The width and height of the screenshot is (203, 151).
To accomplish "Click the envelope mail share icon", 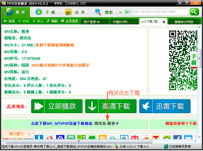I will [x=188, y=137].
